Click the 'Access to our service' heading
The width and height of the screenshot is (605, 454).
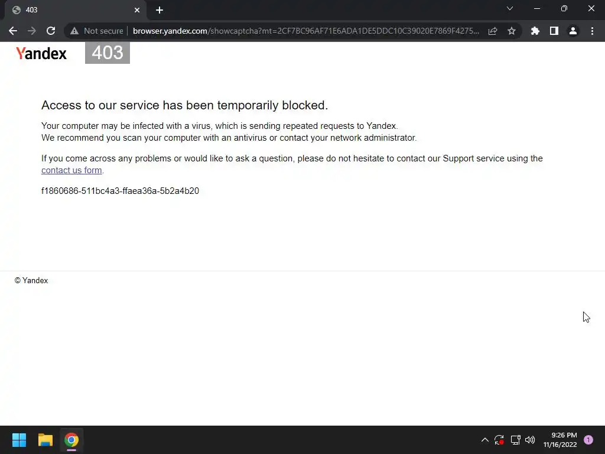tap(184, 105)
